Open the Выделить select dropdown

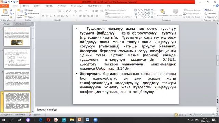click(211, 17)
